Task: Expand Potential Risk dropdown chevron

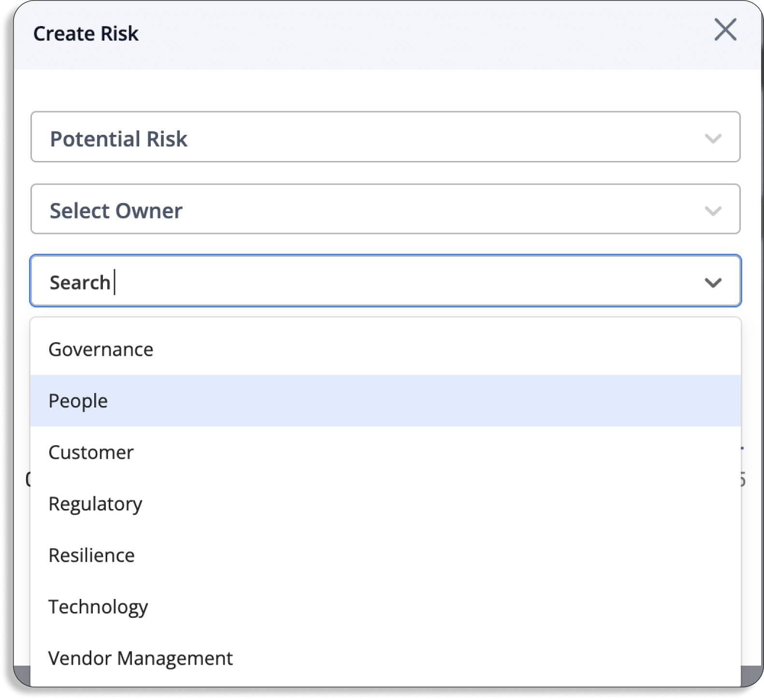Action: (713, 139)
